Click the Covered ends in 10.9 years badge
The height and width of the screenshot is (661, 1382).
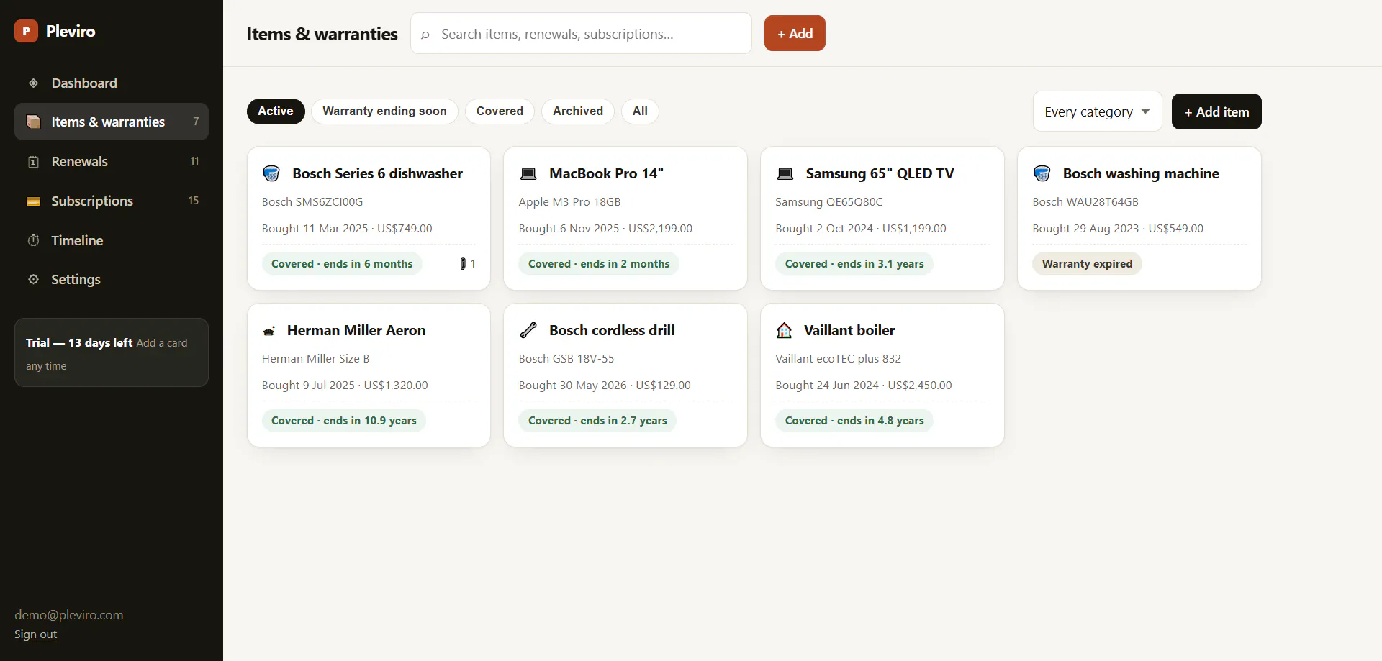(344, 421)
